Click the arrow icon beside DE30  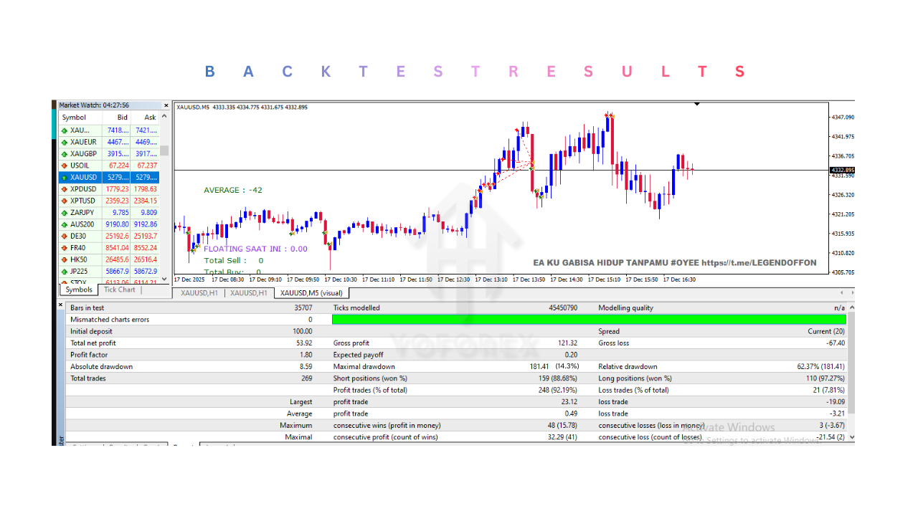coord(65,236)
